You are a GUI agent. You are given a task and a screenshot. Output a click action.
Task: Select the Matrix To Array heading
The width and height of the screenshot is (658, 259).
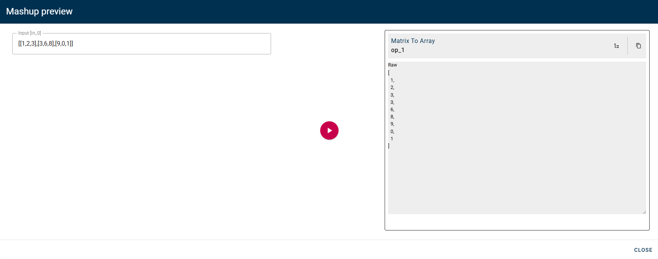coord(412,41)
